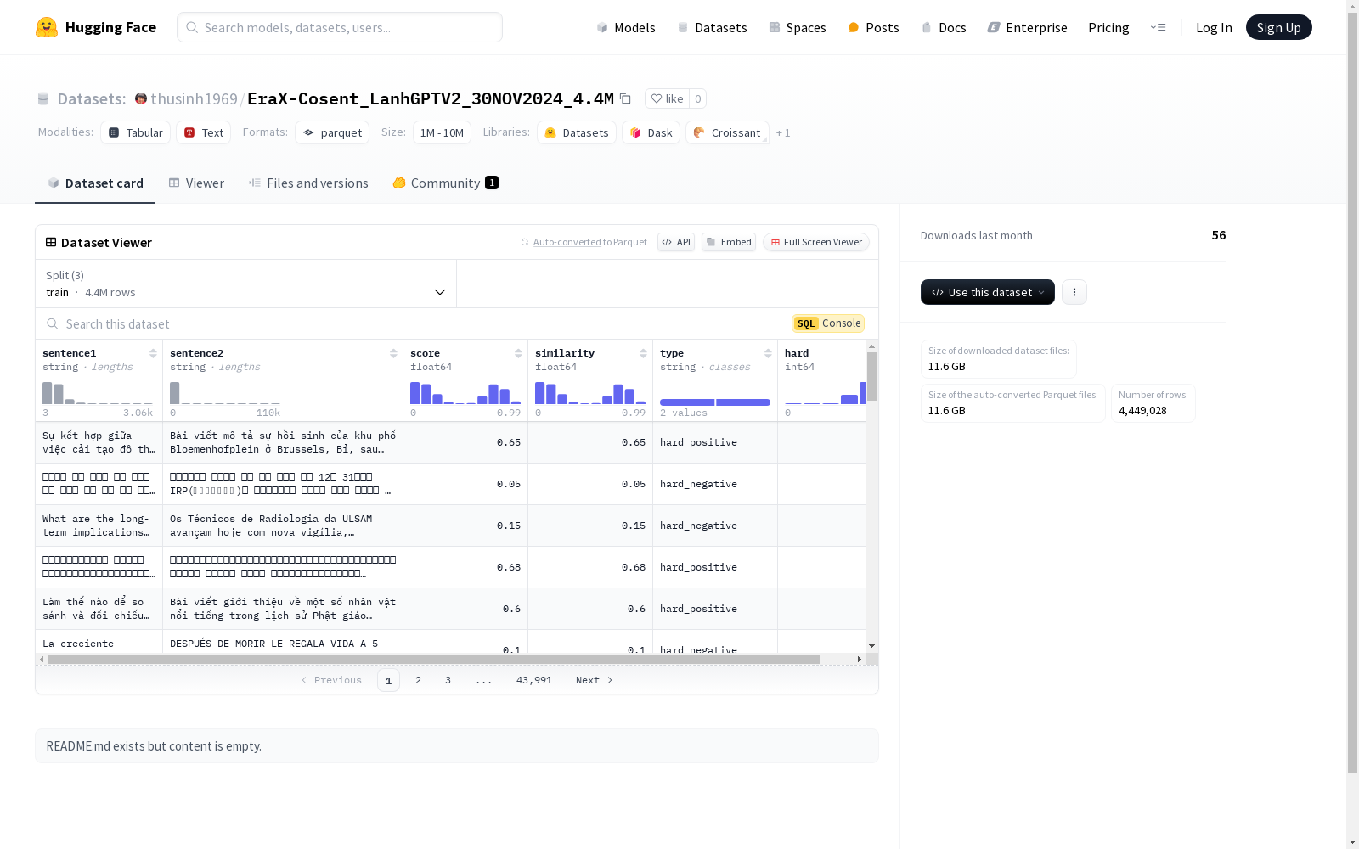This screenshot has width=1359, height=849.
Task: Open the Community tab
Action: (x=445, y=183)
